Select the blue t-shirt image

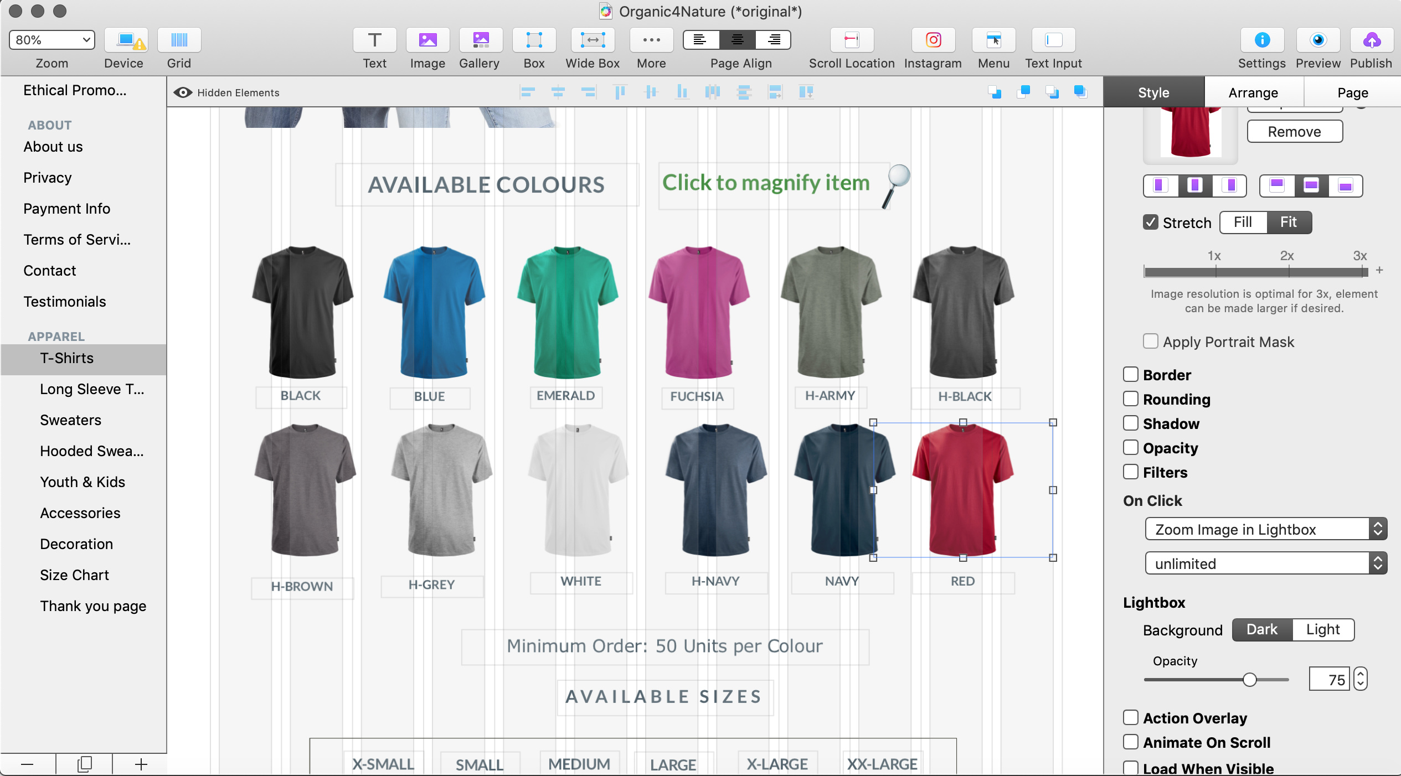(x=434, y=313)
